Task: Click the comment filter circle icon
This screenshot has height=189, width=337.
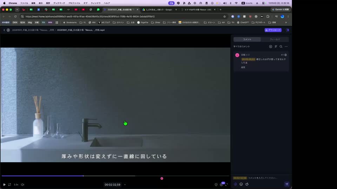Action: pyautogui.click(x=271, y=47)
